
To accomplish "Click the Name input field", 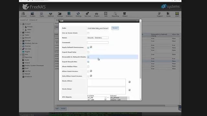I will tap(98, 38).
